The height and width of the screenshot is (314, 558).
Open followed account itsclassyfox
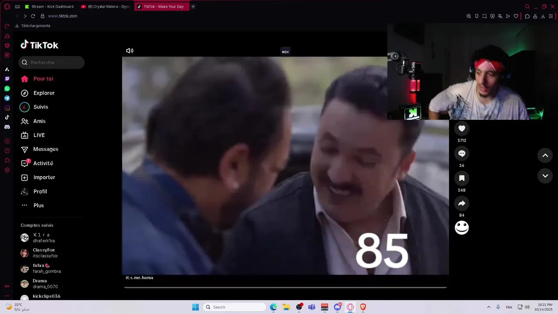click(45, 253)
